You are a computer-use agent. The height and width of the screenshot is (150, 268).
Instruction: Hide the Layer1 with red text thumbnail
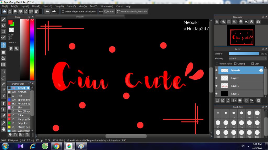pyautogui.click(x=216, y=86)
